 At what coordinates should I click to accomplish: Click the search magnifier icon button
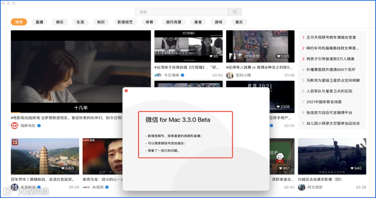point(235,12)
